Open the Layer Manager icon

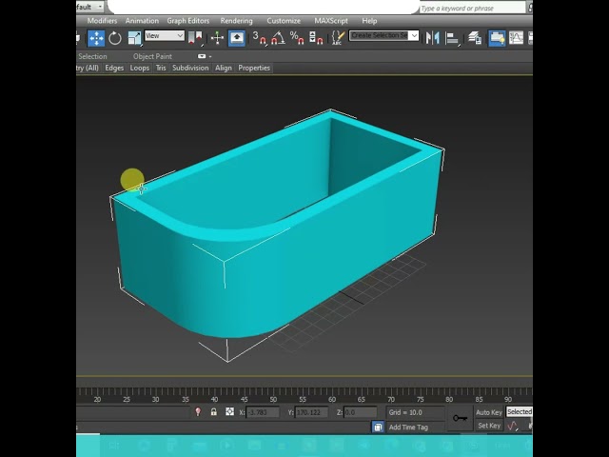point(475,38)
